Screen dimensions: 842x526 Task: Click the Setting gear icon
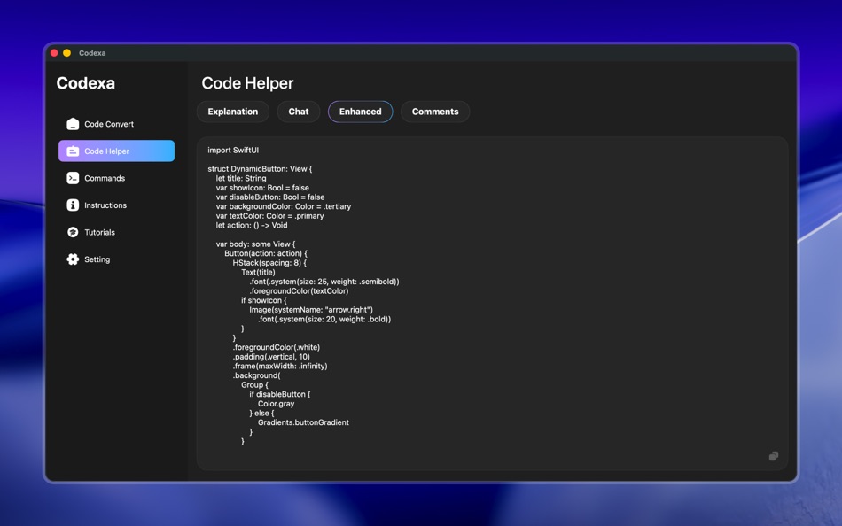[73, 259]
